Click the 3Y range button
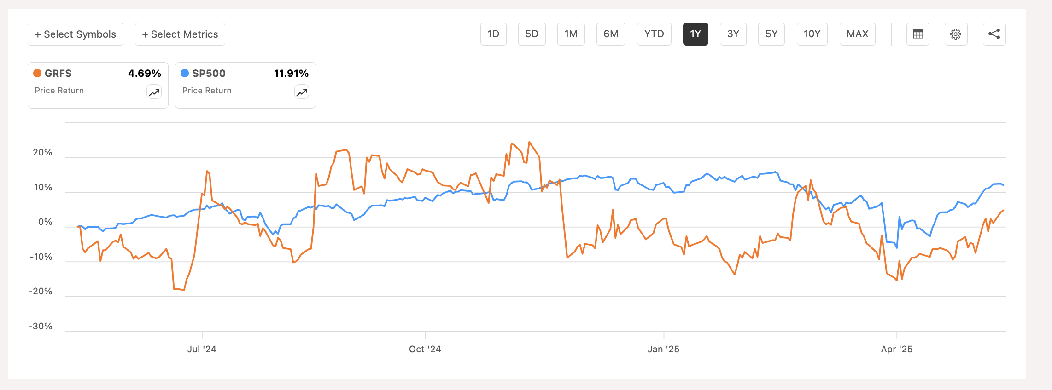 pos(733,34)
